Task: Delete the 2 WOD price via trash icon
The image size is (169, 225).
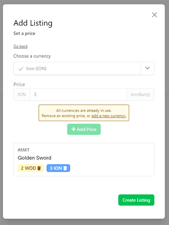Action: [x=39, y=168]
